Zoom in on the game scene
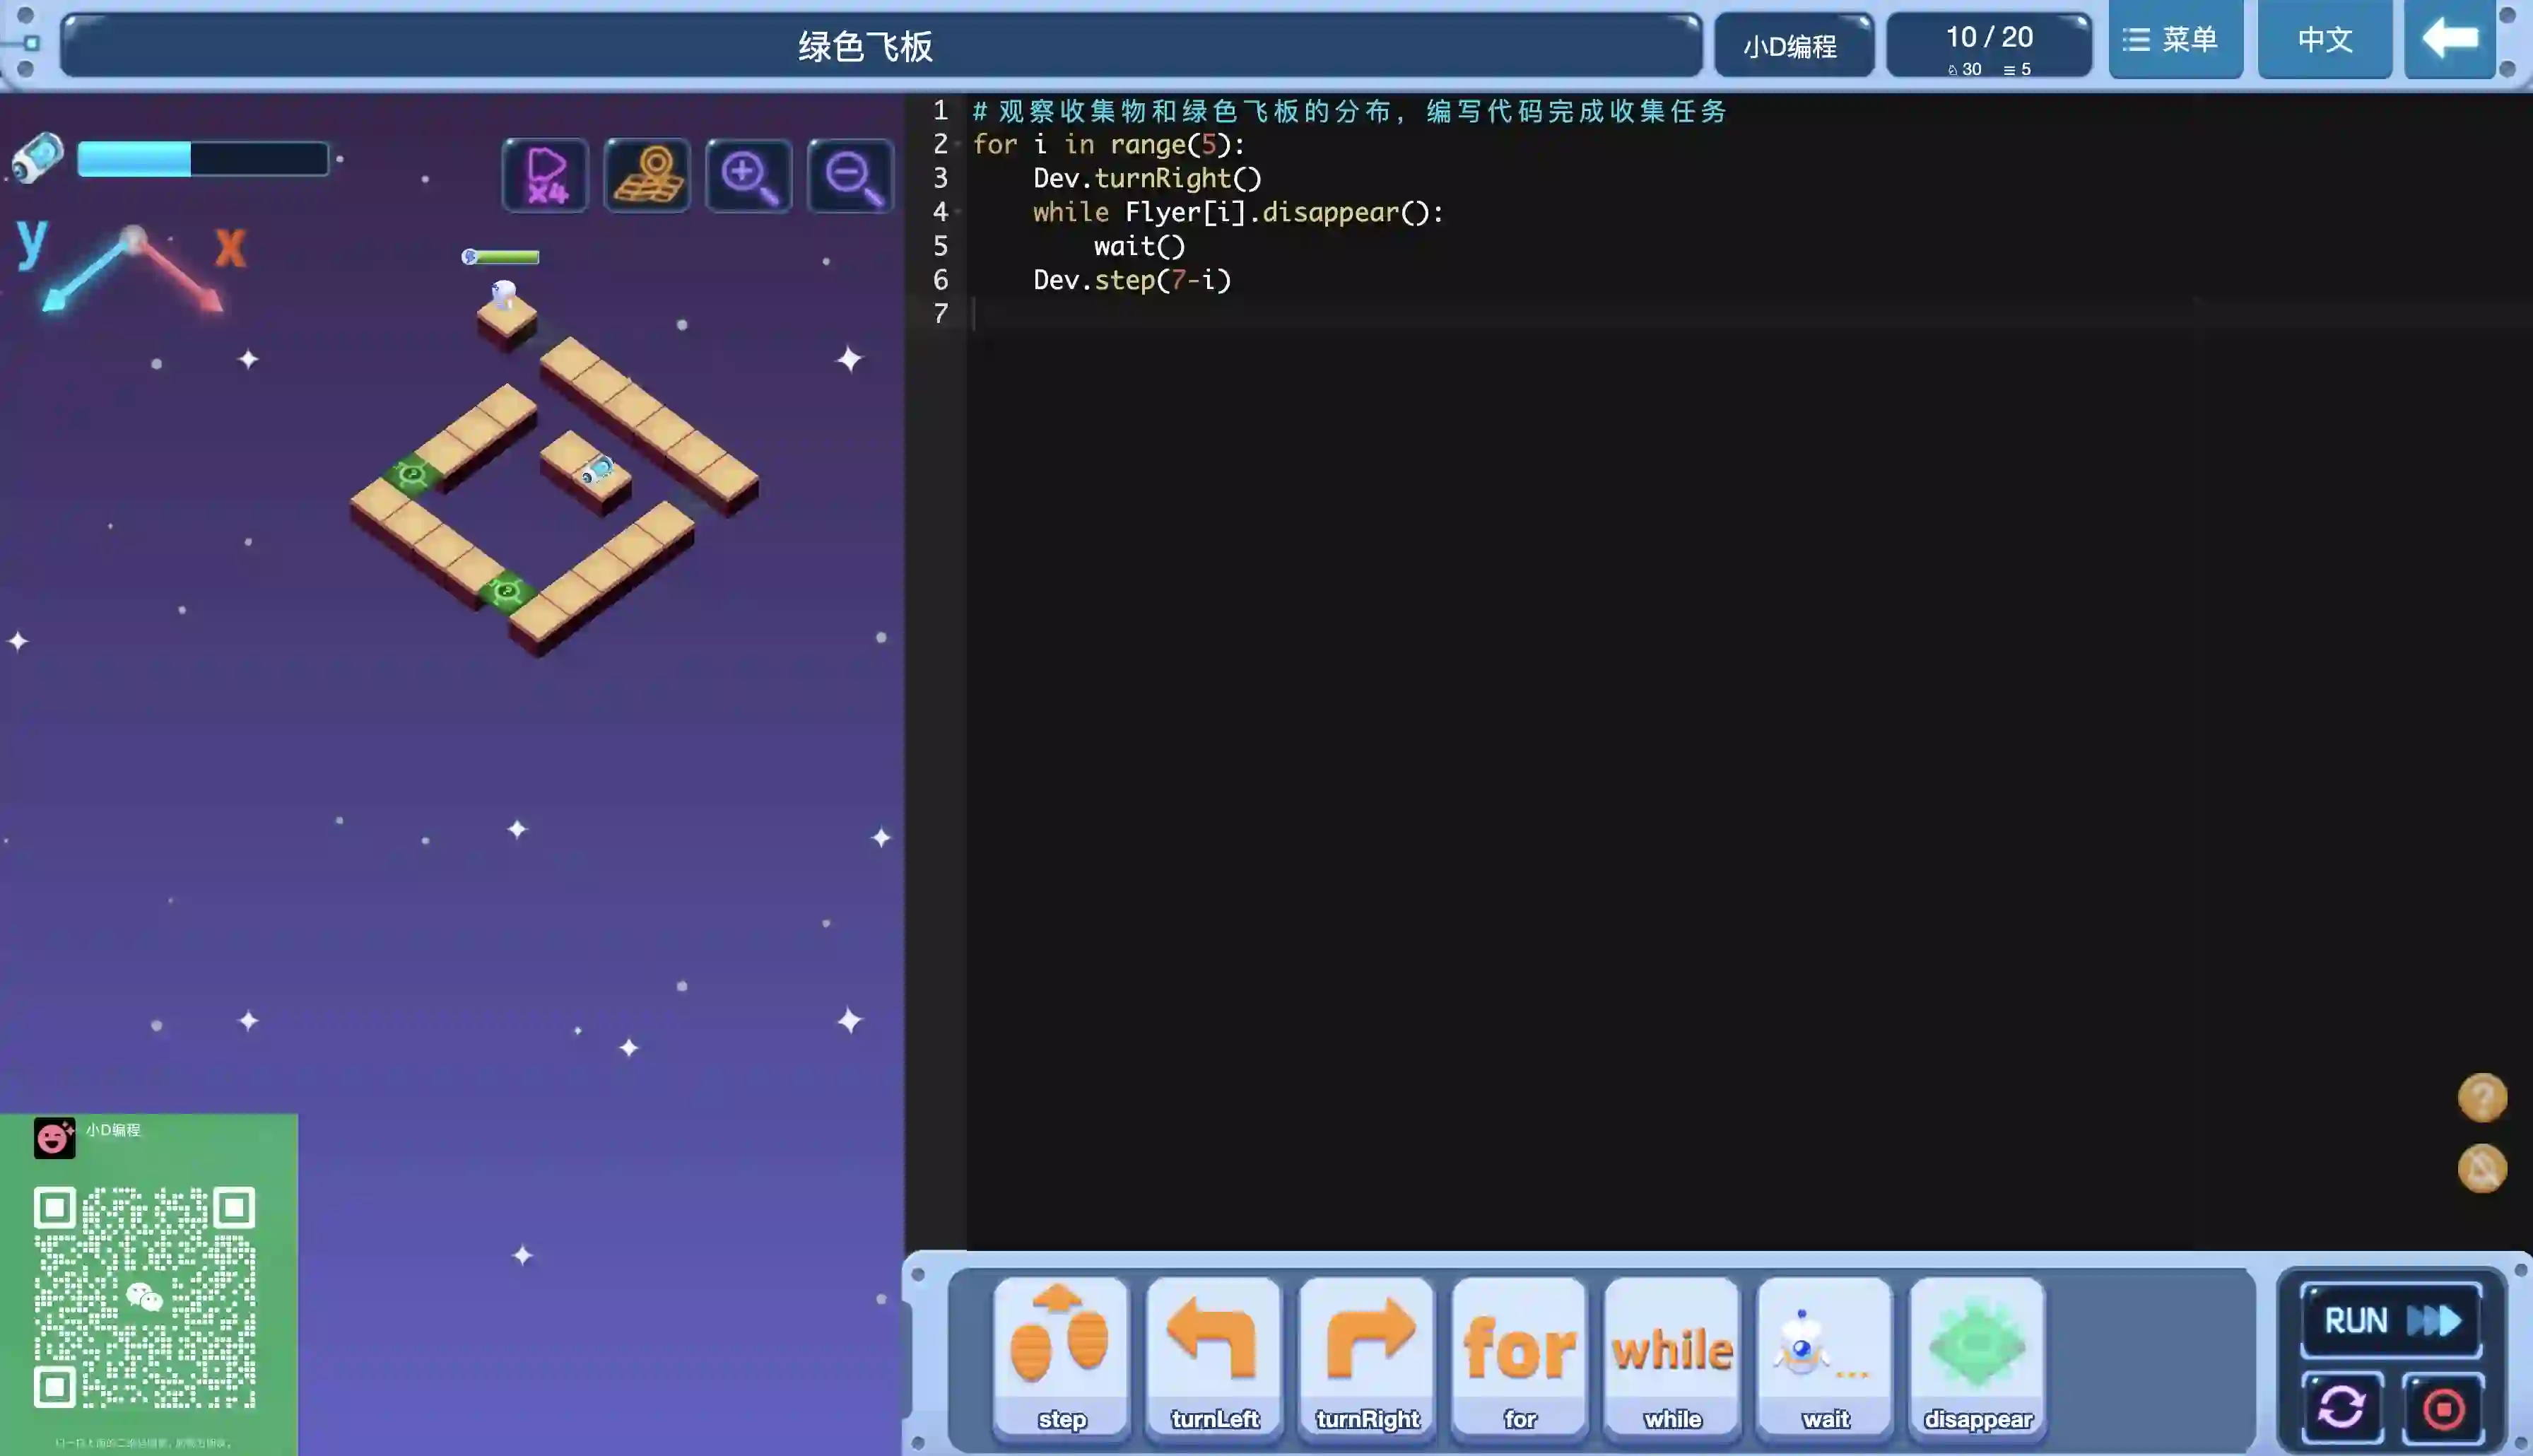Image resolution: width=2533 pixels, height=1456 pixels. (748, 176)
